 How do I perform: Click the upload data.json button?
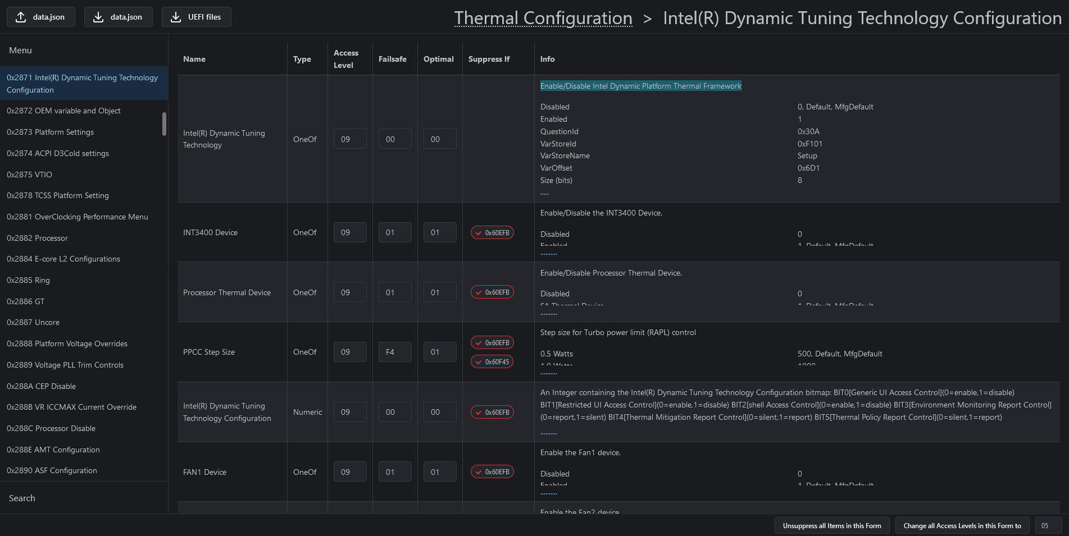coord(40,17)
